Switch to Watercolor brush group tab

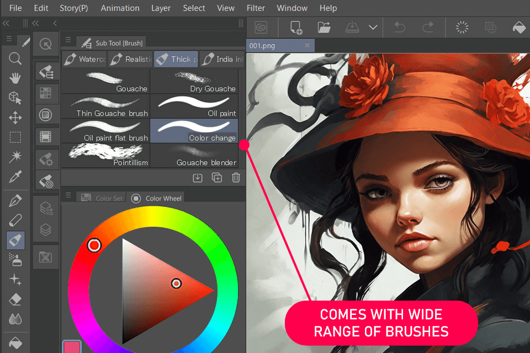point(84,59)
